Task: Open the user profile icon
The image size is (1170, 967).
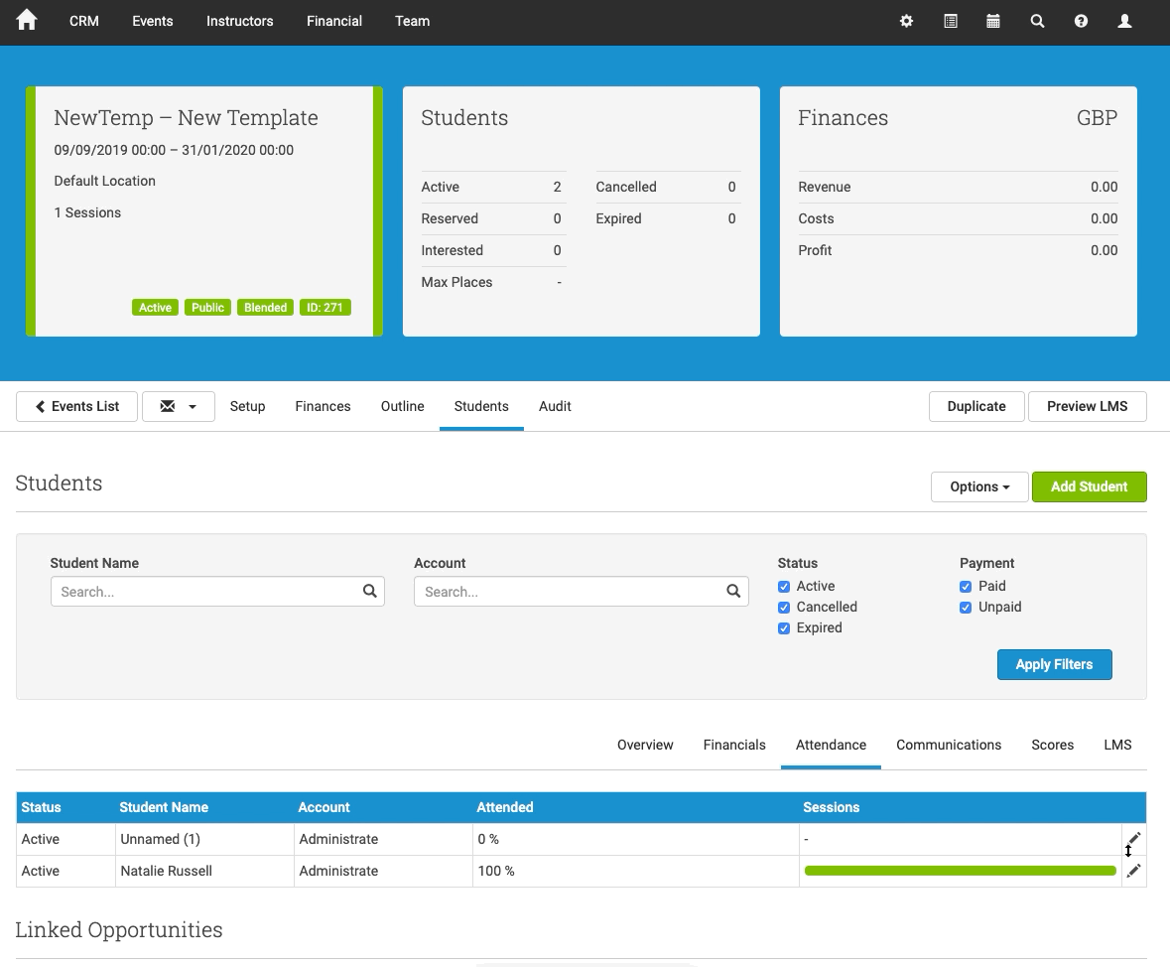Action: click(x=1124, y=21)
